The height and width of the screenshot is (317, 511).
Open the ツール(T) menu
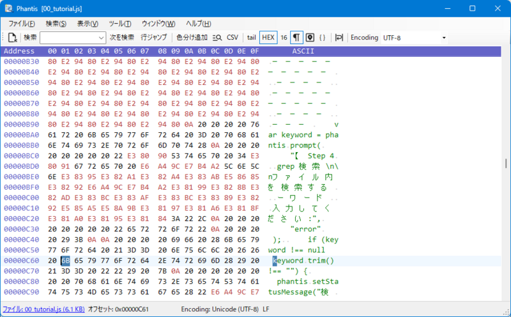pyautogui.click(x=120, y=24)
